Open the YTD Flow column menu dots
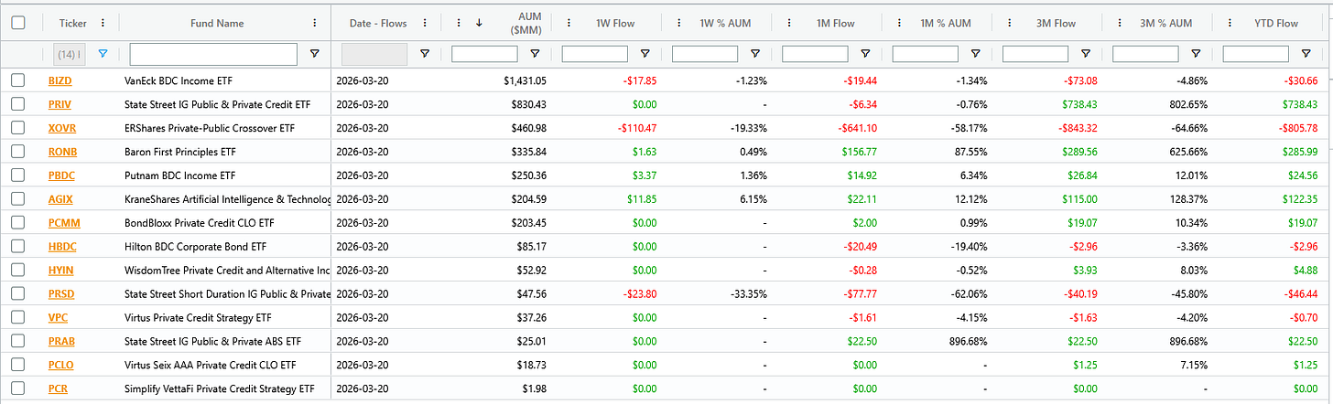 [1230, 23]
